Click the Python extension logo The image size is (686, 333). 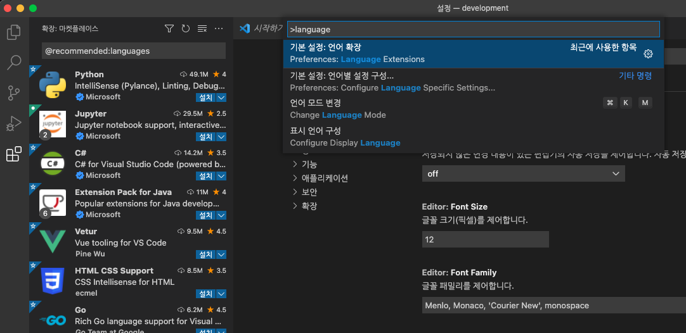53,85
